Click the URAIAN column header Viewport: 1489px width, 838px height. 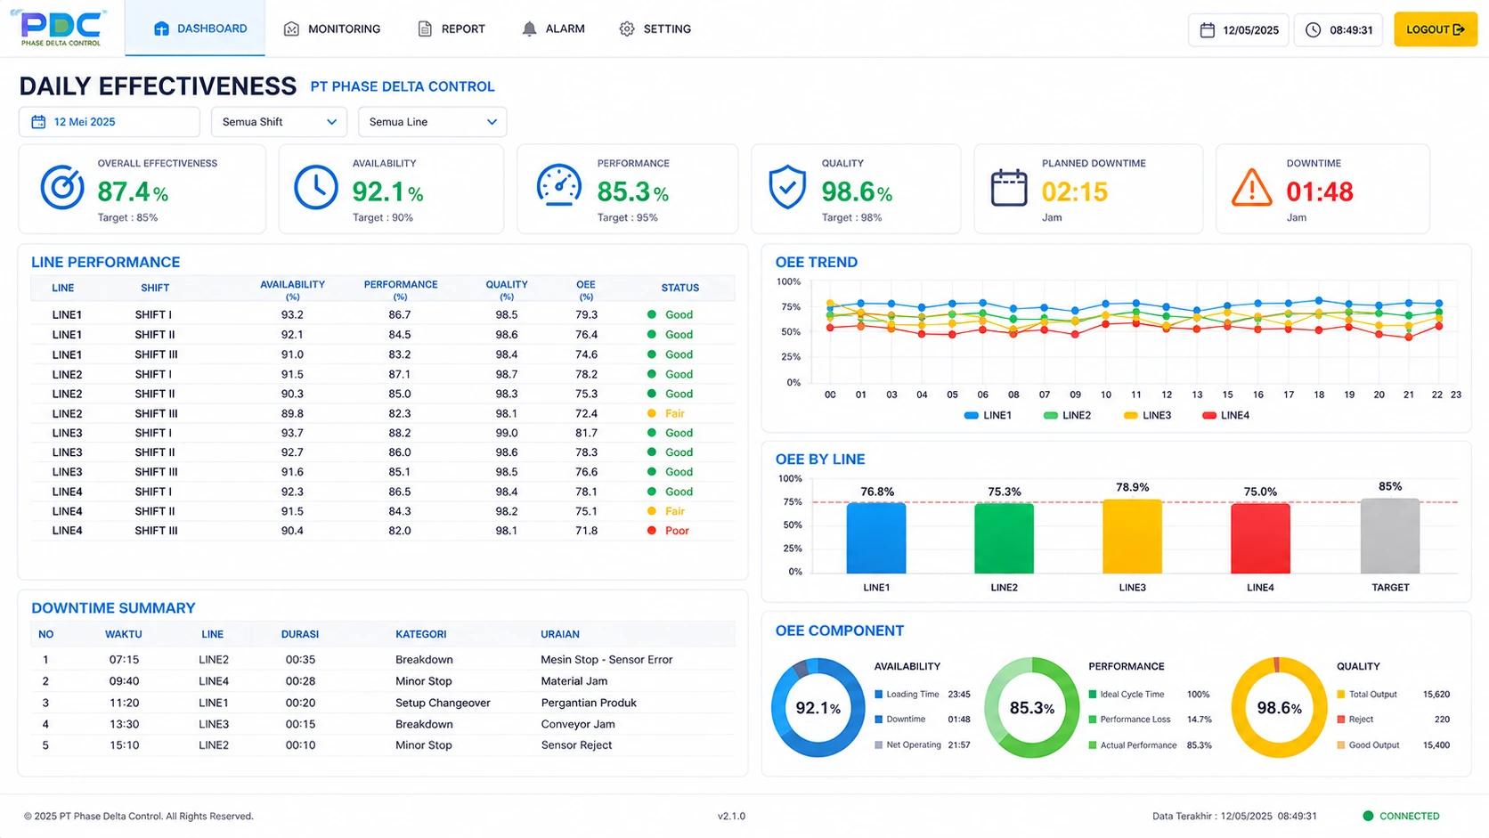[560, 635]
